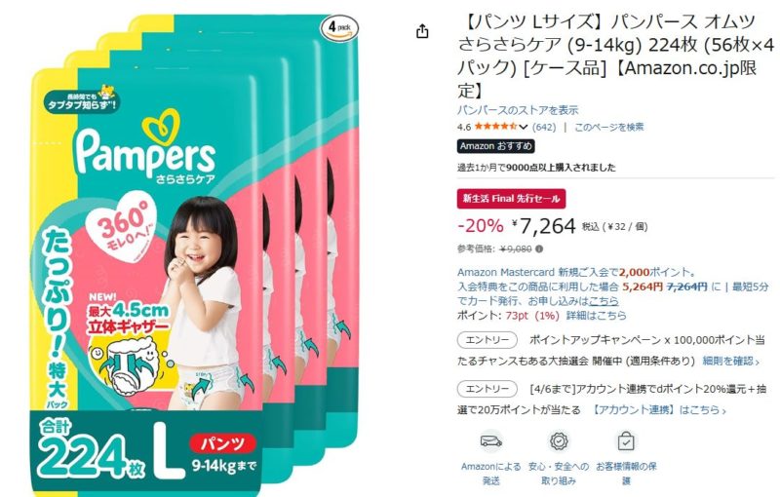
Task: Click the security badge icon
Action: [x=559, y=441]
